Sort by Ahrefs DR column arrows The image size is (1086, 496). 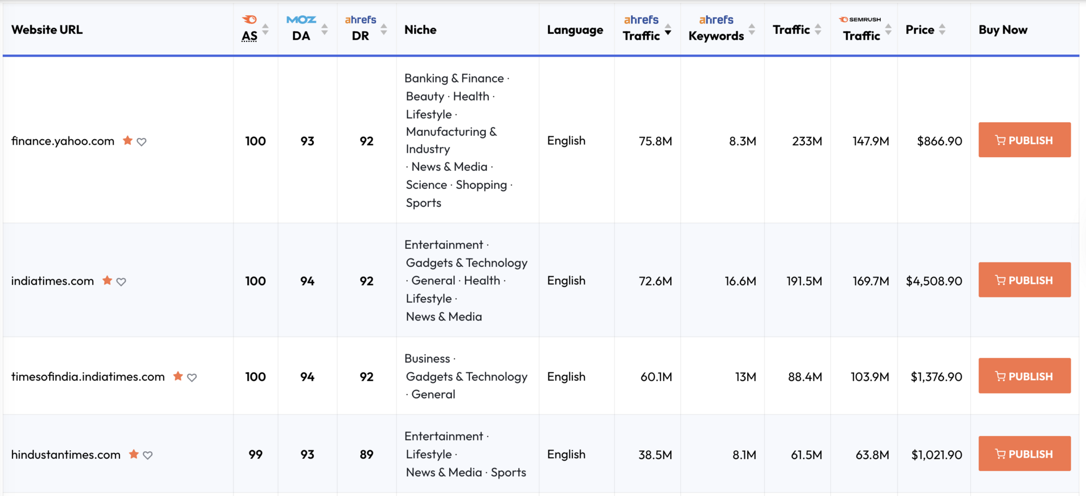tap(384, 29)
